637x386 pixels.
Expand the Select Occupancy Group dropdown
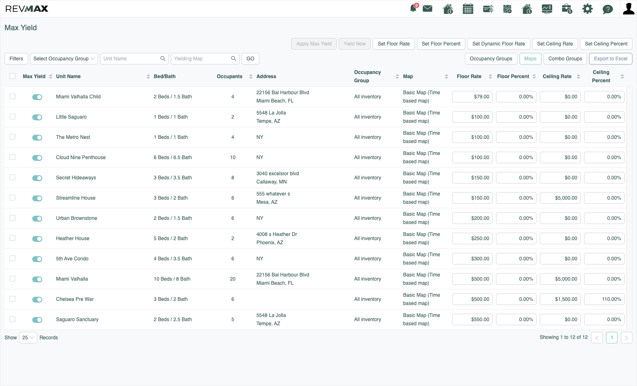coord(64,59)
